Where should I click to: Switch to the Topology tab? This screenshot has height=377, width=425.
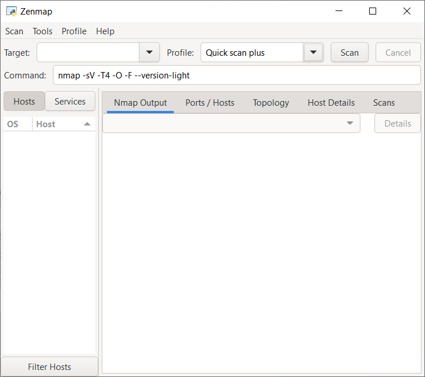pos(271,103)
